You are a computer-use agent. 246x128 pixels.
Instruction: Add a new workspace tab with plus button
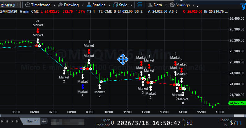tap(44, 121)
